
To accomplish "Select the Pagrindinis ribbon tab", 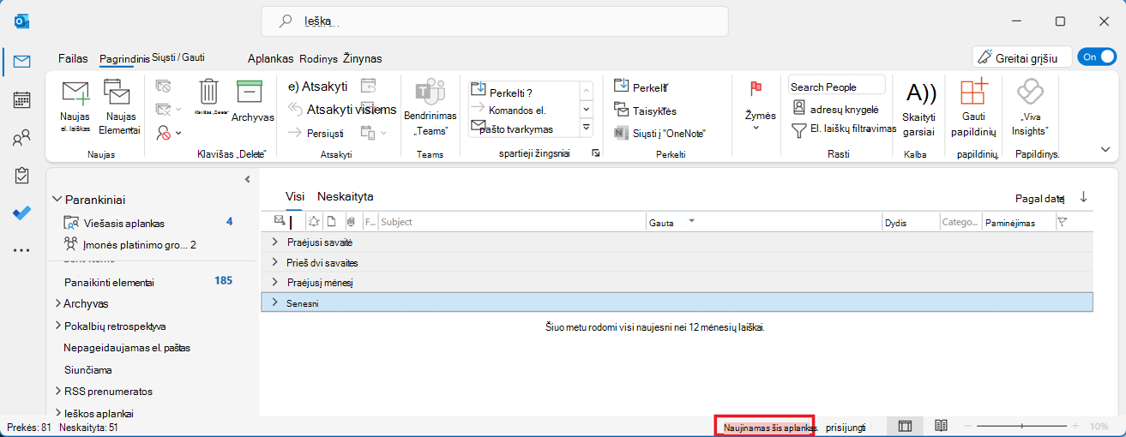I will [x=124, y=58].
